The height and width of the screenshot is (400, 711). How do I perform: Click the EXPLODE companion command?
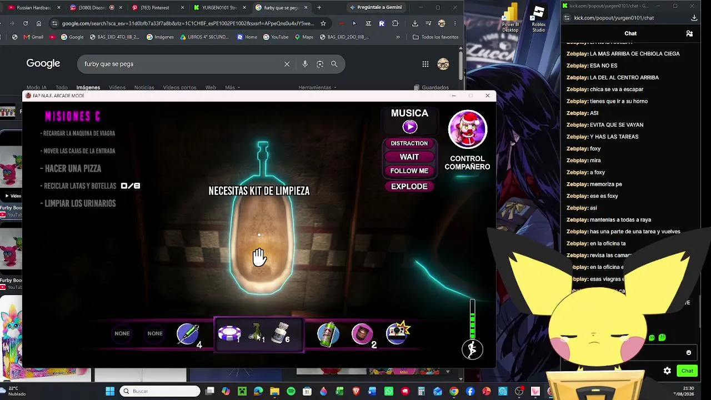click(409, 187)
